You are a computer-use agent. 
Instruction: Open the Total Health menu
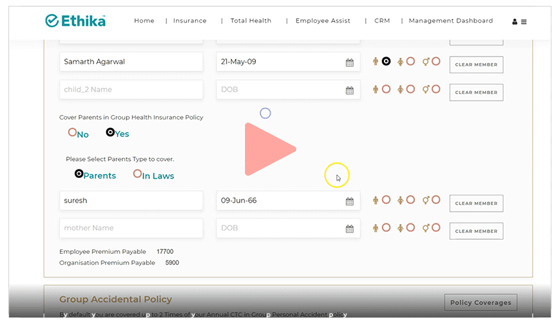[251, 21]
